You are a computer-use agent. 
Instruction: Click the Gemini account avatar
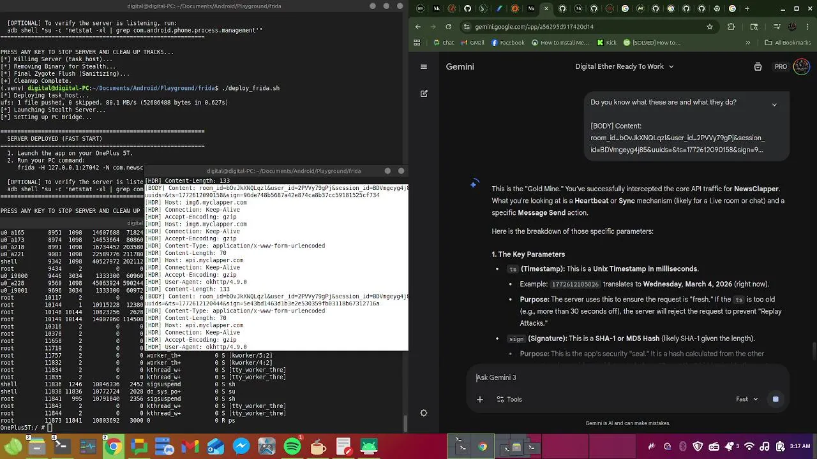click(x=802, y=66)
